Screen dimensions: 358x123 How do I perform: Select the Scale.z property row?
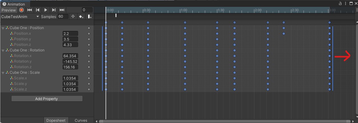[47, 89]
